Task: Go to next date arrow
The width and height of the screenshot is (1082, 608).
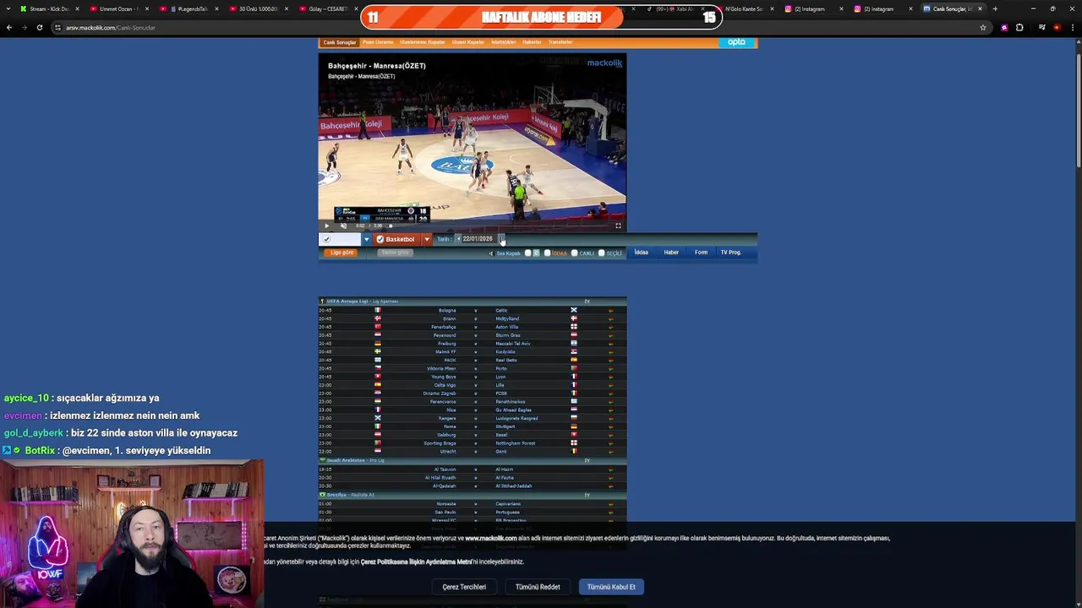Action: (500, 239)
